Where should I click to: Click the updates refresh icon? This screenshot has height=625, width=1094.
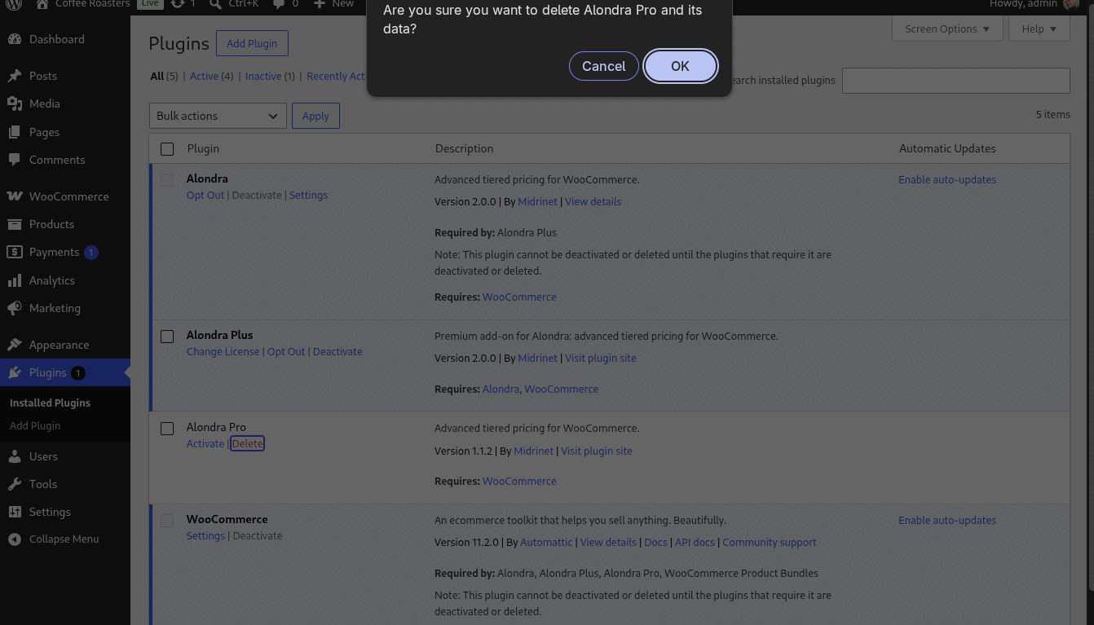[x=177, y=4]
